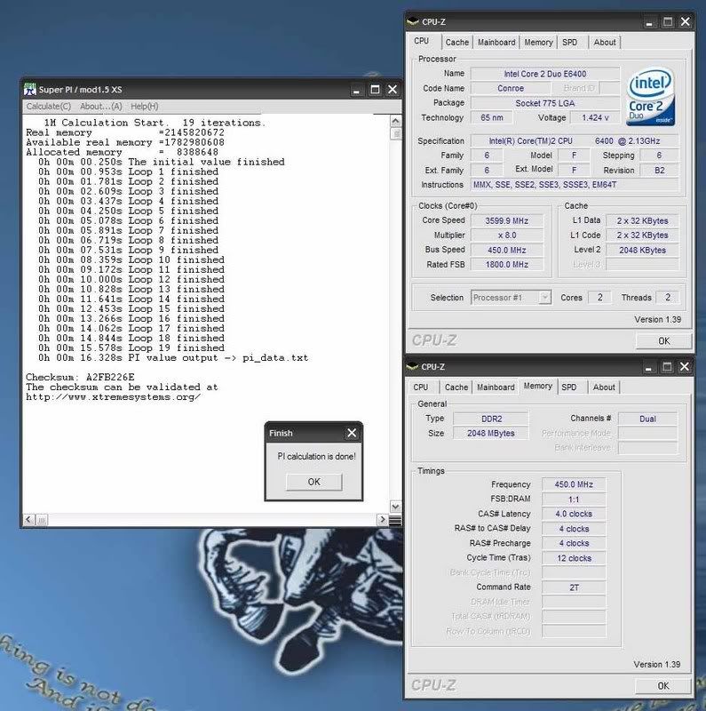Close the top CPU-Z window
This screenshot has height=711, width=706.
click(x=686, y=21)
